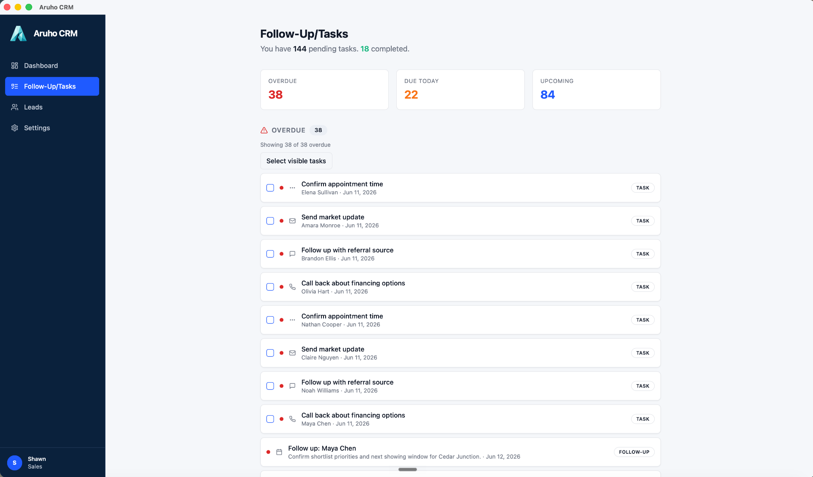Screen dimensions: 813x477
Task: Click the TASK badge on Olivia Hart's row
Action: (642, 287)
